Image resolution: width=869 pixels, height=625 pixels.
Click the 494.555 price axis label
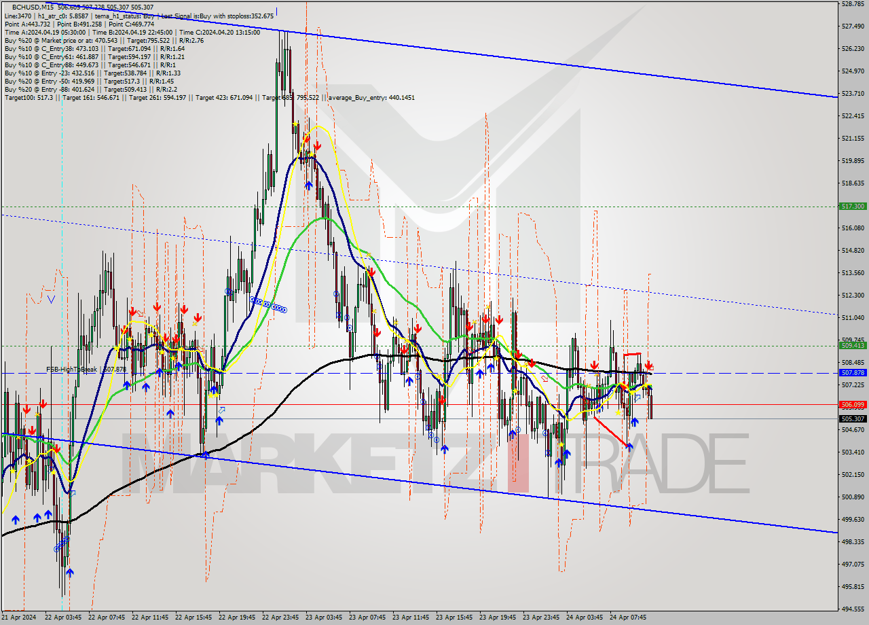pos(852,609)
